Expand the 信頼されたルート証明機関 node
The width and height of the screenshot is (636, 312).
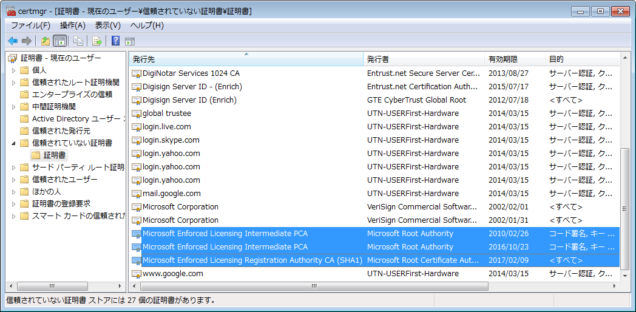coord(14,83)
